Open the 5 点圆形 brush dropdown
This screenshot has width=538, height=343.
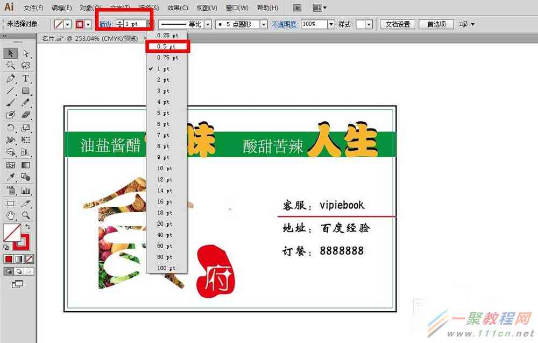[x=264, y=24]
